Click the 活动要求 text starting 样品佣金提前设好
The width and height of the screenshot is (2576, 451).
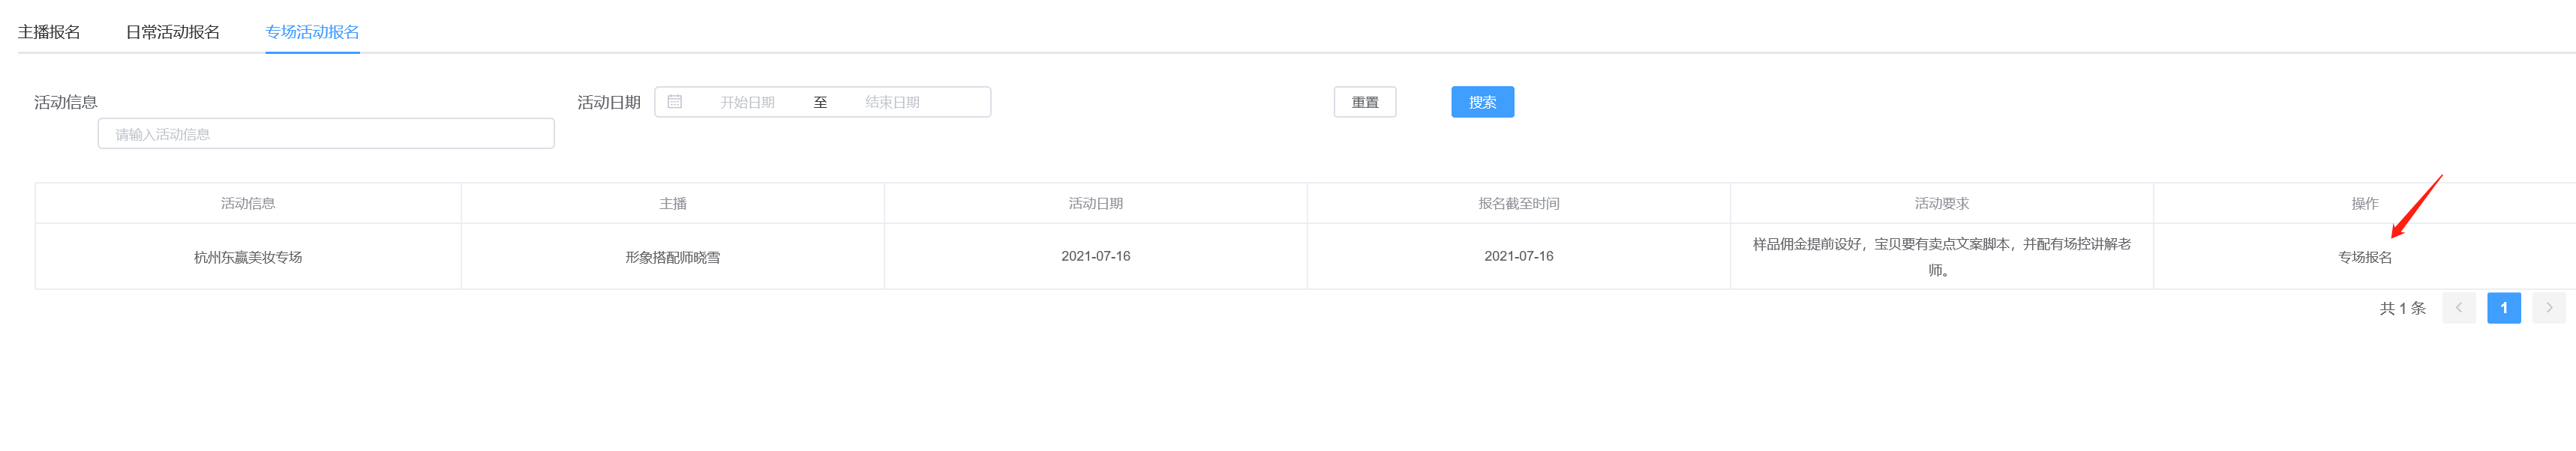pyautogui.click(x=1941, y=256)
